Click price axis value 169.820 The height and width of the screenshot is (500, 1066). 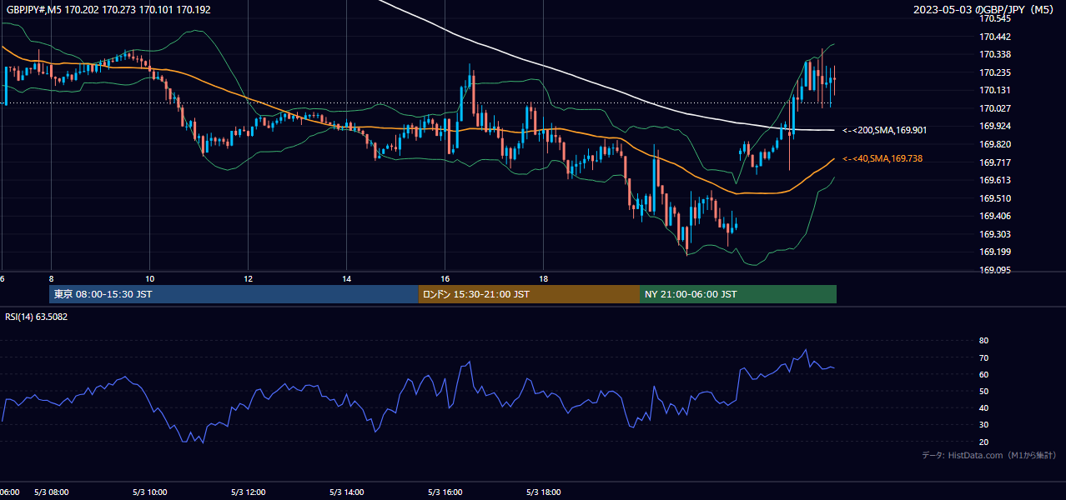pyautogui.click(x=995, y=144)
